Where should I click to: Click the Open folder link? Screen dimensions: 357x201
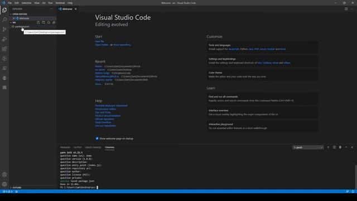[x=102, y=45]
